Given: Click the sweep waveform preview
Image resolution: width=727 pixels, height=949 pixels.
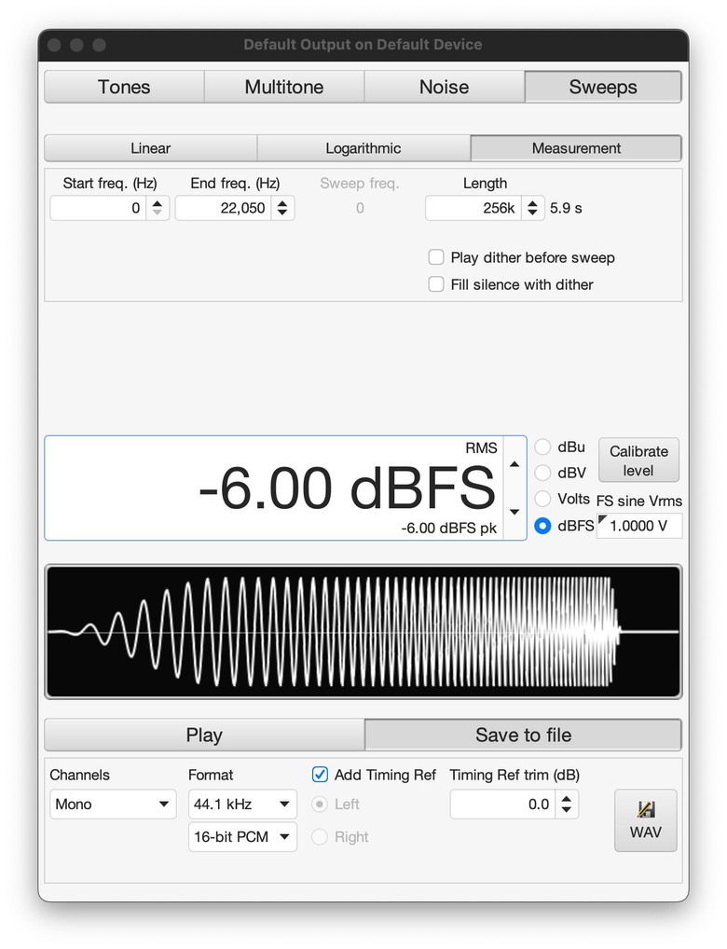Looking at the screenshot, I should [x=363, y=632].
